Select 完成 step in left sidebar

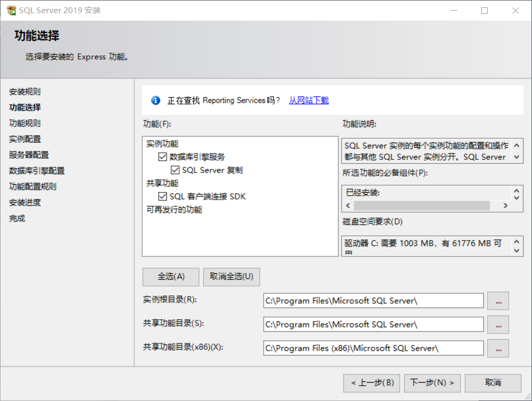pos(17,218)
